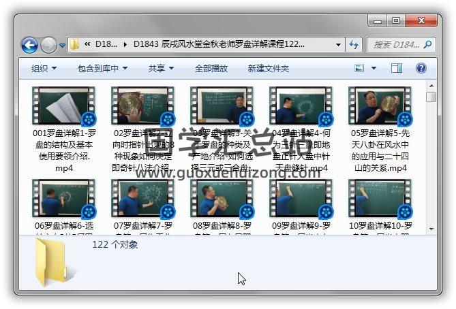The width and height of the screenshot is (456, 309).
Task: Click 全部播放 in the toolbar
Action: click(x=211, y=69)
